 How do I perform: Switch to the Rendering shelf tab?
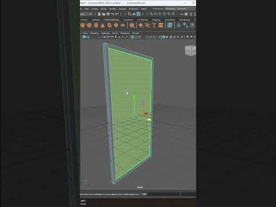coord(185,20)
